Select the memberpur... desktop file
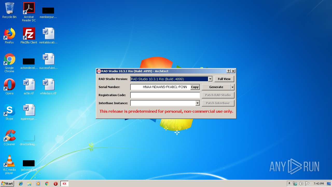The width and height of the screenshot is (332, 187). coord(48,12)
